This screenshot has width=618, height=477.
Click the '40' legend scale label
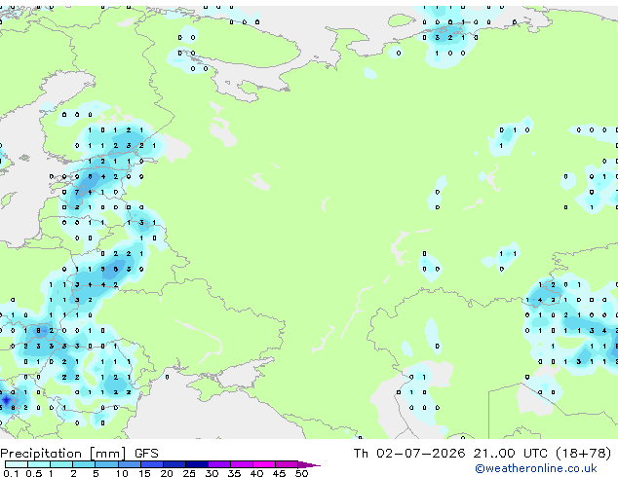pos(256,473)
